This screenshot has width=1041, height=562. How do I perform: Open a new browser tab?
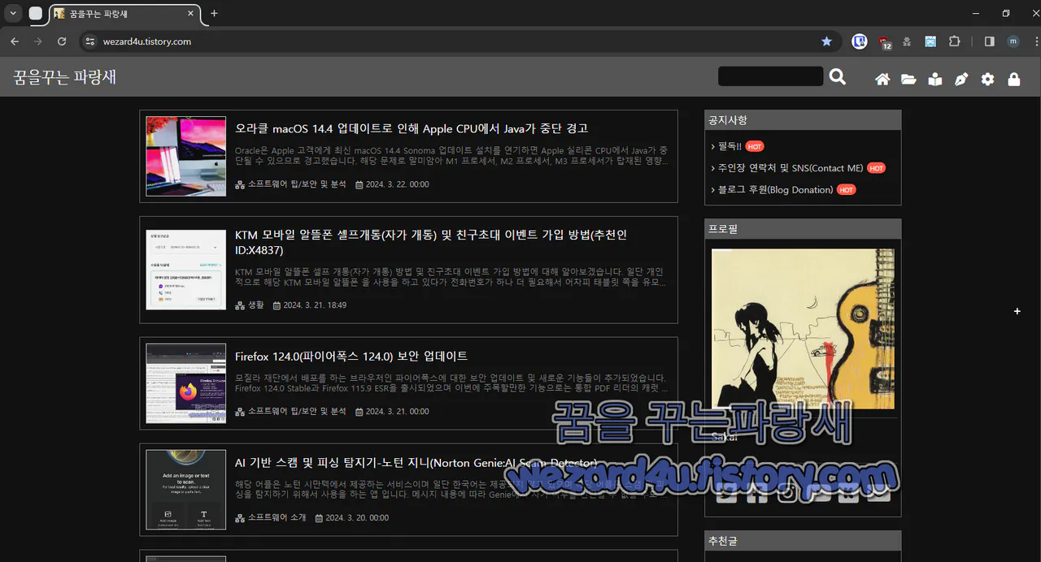coord(213,14)
